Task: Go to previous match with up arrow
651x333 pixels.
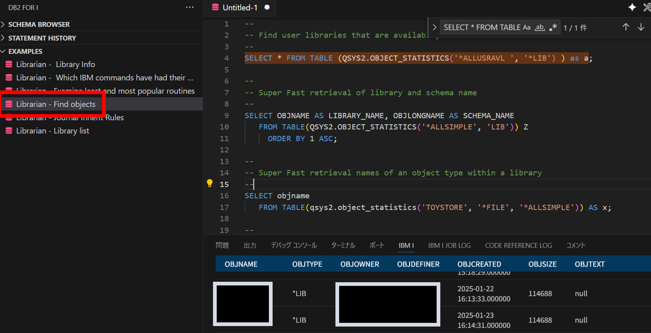Action: [x=626, y=27]
